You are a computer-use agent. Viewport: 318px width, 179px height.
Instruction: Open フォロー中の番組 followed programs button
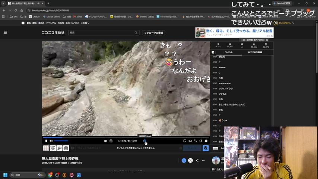(x=153, y=33)
